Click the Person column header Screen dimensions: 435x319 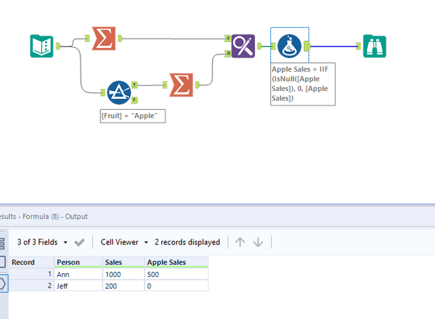[78, 262]
